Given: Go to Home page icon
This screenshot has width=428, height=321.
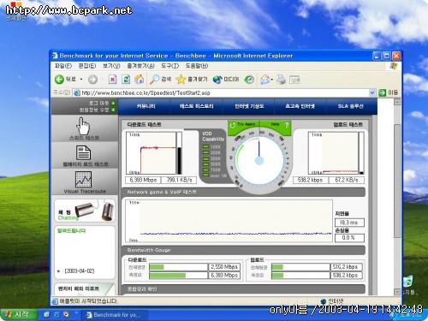Looking at the screenshot, I should click(140, 80).
